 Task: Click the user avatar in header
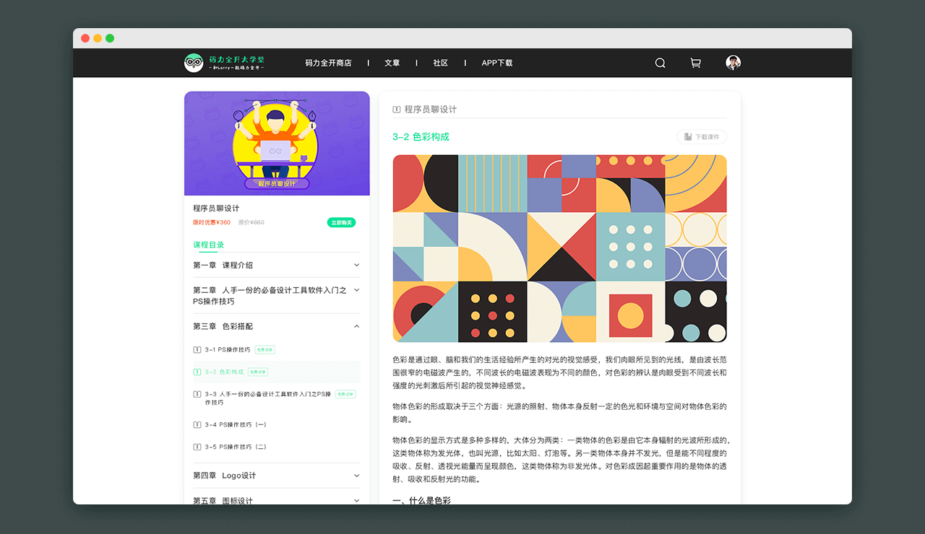coord(733,63)
